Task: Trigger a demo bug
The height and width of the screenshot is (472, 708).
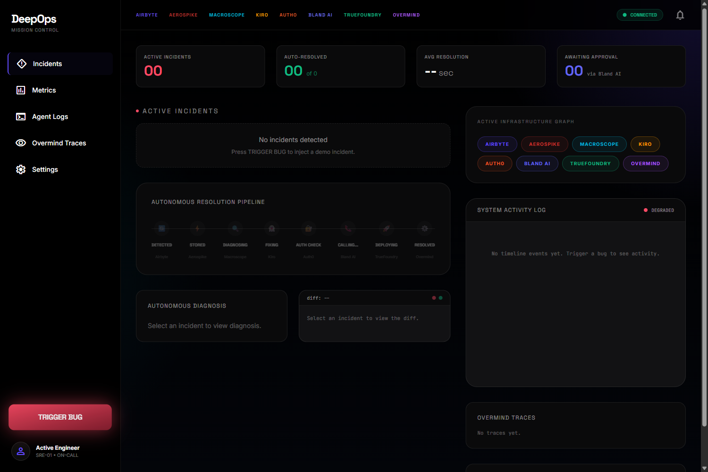Action: (60, 417)
